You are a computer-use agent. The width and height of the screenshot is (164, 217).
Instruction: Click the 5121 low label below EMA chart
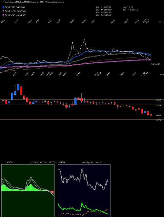133,75
